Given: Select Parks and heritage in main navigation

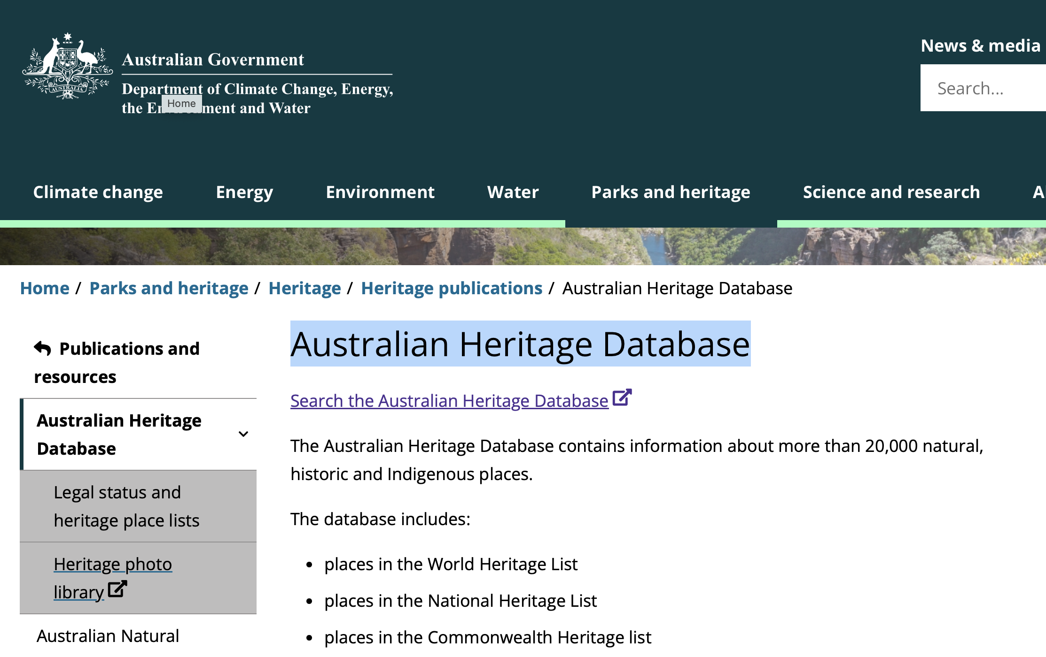Looking at the screenshot, I should point(671,192).
